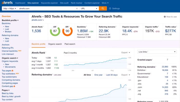
Task: Open Top subfolders sidebar link
Action: coord(8,74)
